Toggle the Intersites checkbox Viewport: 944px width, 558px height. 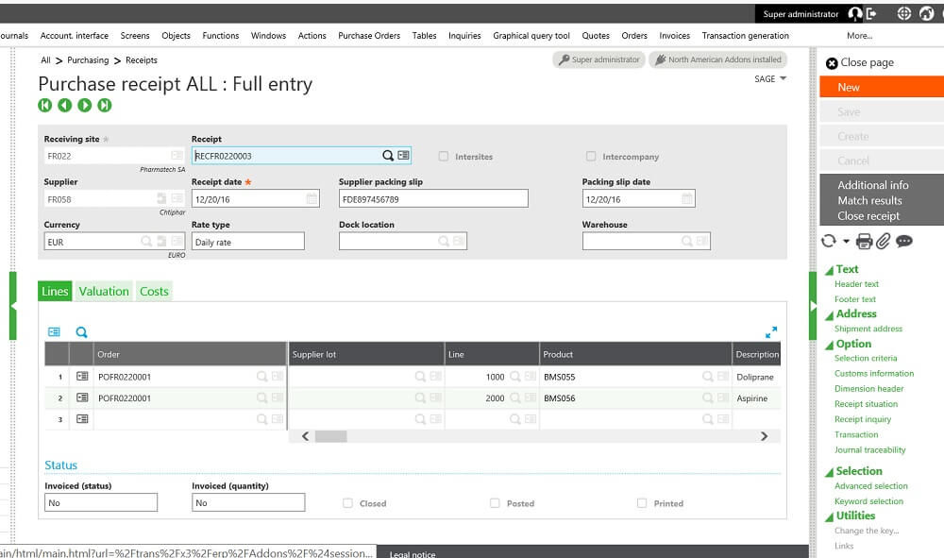(444, 157)
